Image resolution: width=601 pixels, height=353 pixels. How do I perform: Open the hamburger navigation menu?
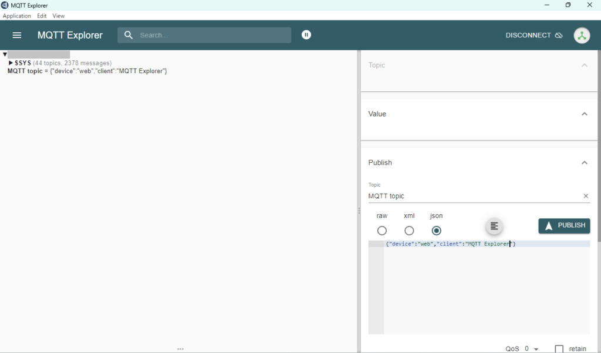(x=17, y=35)
